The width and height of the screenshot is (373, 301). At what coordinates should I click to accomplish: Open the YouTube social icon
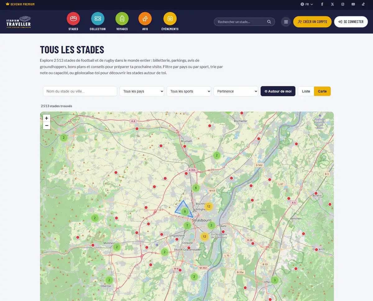tap(353, 4)
